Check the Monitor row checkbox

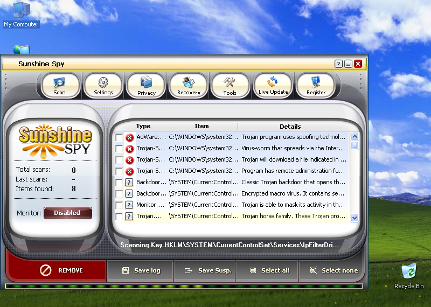[x=119, y=205]
